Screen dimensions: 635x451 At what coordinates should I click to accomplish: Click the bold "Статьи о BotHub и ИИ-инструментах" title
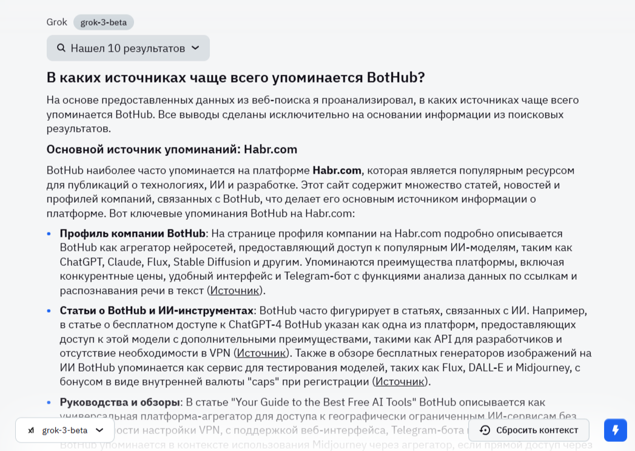point(156,310)
